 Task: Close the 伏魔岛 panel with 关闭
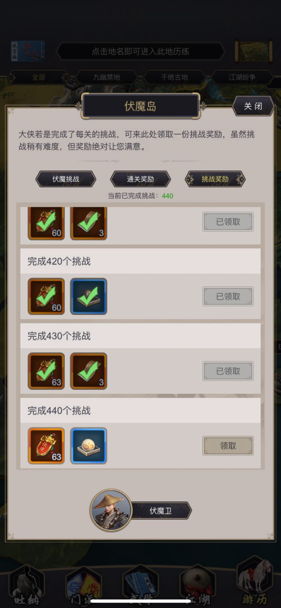tap(253, 106)
